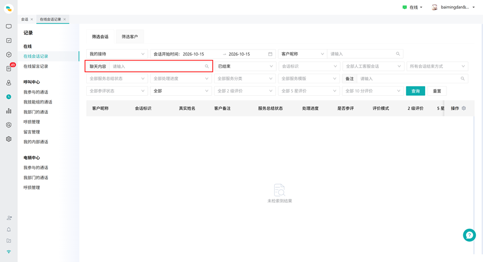
Task: Open the notification bell icon
Action: [x=9, y=229]
